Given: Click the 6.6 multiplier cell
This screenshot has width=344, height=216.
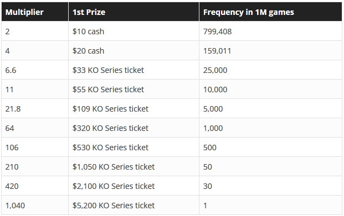Looking at the screenshot, I should [35, 70].
